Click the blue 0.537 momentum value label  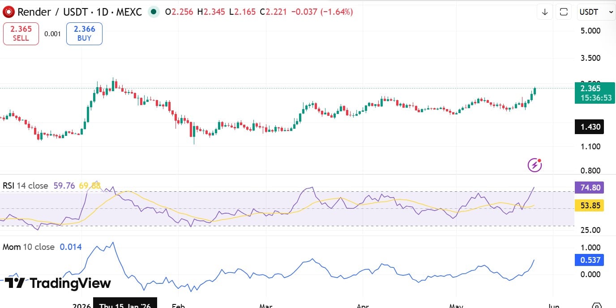coord(590,260)
